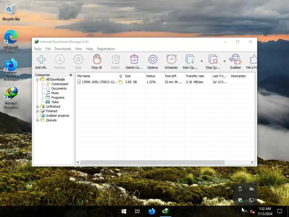Open the View menu
This screenshot has height=217, width=289.
tap(78, 49)
